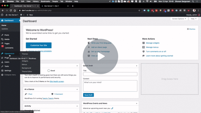Click the Customize Your Site button

click(x=39, y=45)
